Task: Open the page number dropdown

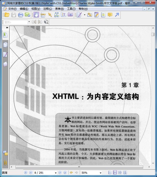Action: pos(55,173)
